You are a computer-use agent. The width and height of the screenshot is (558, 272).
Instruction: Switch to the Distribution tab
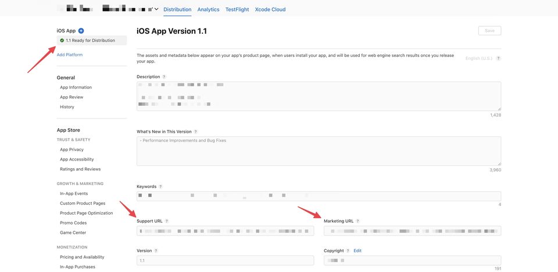(x=177, y=10)
